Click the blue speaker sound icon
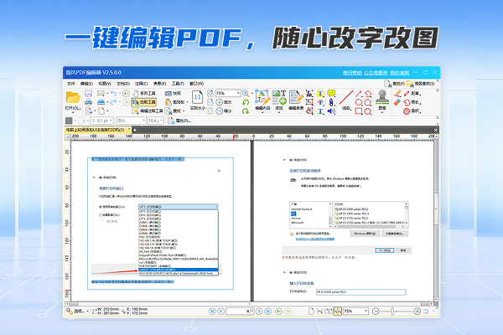The image size is (503, 335). click(331, 111)
